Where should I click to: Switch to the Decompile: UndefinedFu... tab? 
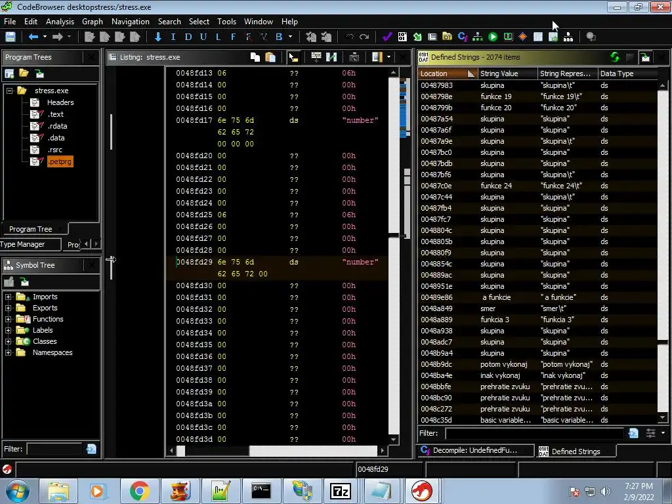(475, 450)
